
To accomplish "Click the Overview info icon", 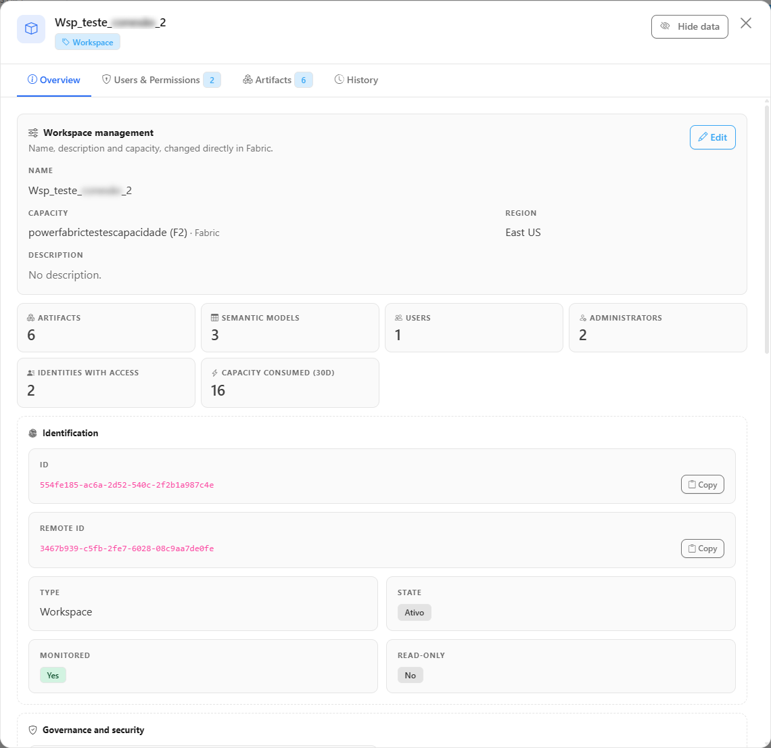I will [x=32, y=79].
